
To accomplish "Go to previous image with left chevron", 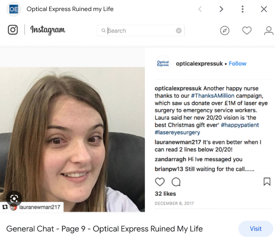I will coord(200,9).
